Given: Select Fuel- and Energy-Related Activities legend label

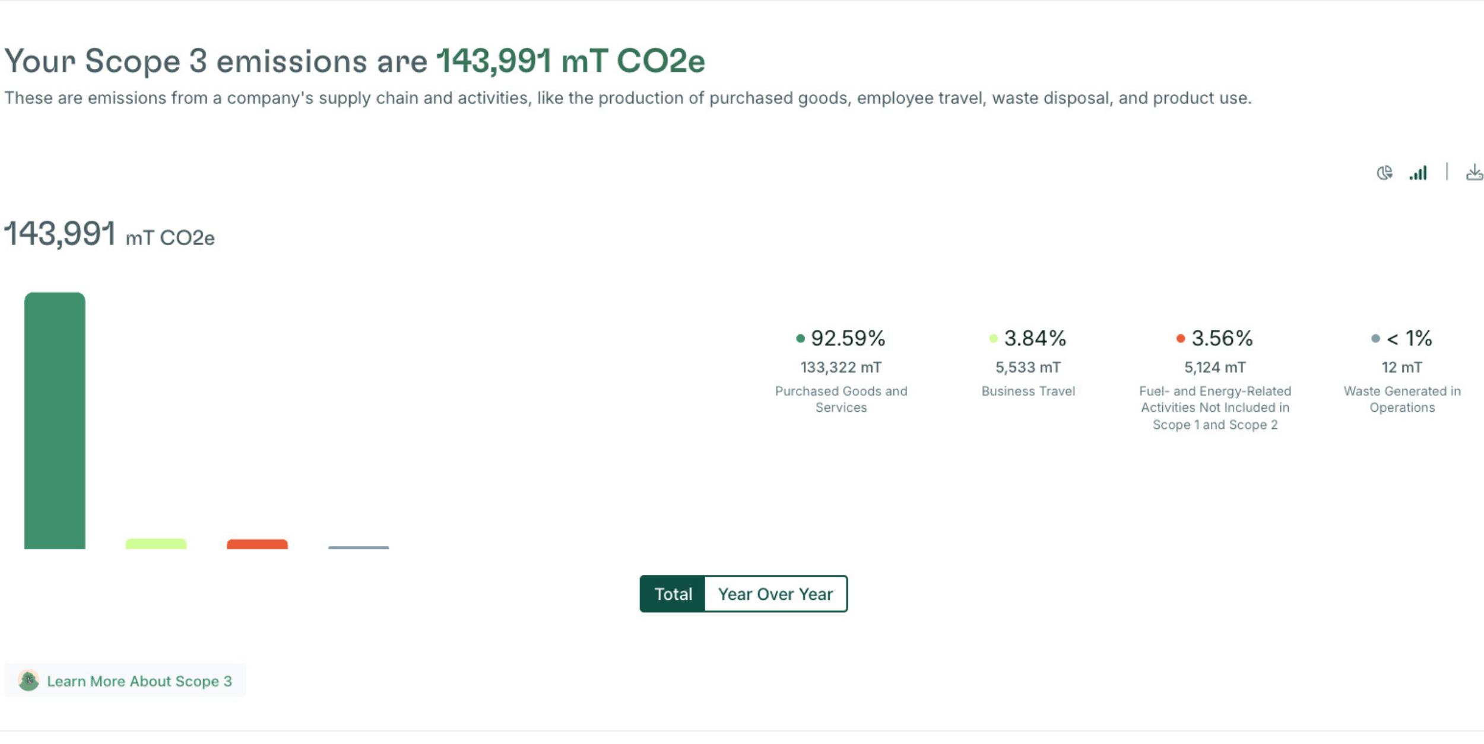Looking at the screenshot, I should point(1215,408).
